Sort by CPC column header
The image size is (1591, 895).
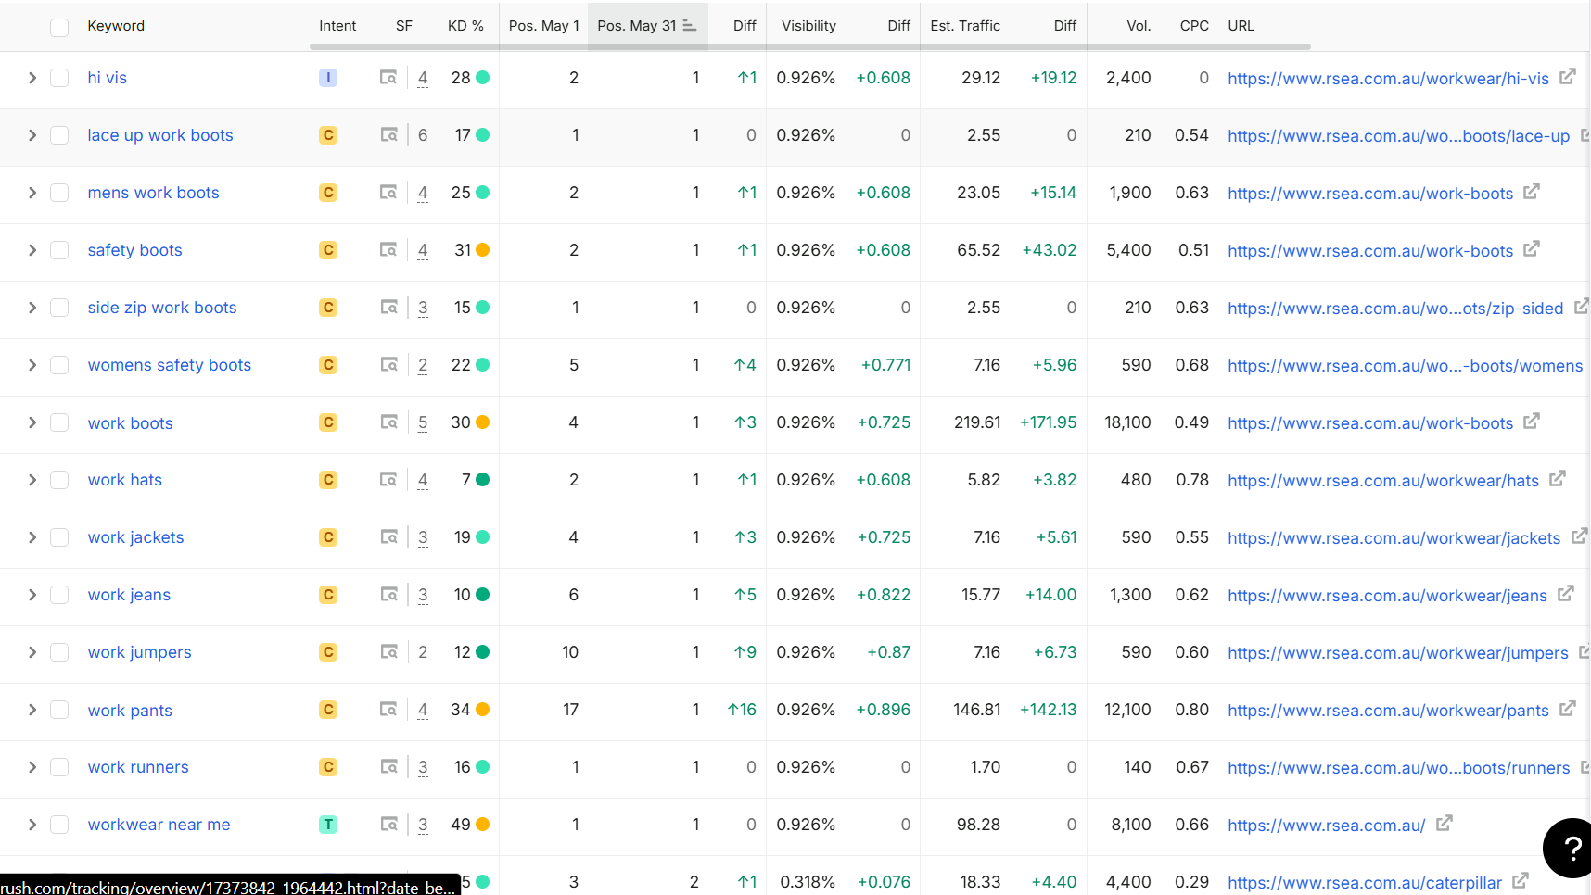coord(1194,26)
